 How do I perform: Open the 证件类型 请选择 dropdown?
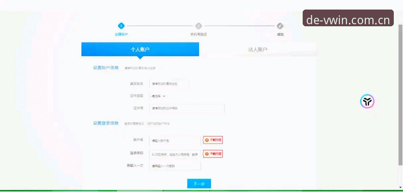click(158, 96)
